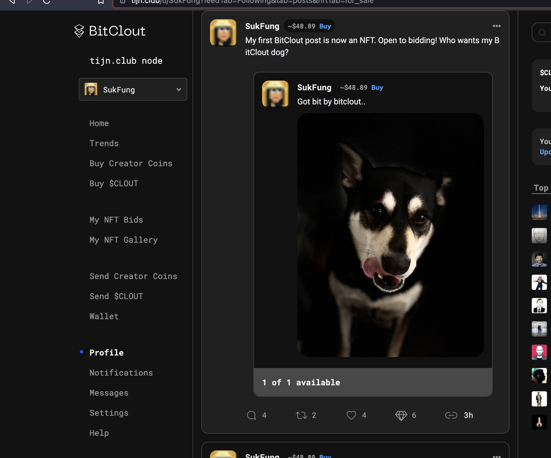The width and height of the screenshot is (551, 458).
Task: Reload the page in the browser
Action: tap(47, 2)
